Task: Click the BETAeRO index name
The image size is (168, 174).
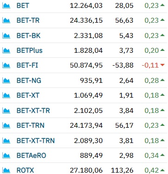Action: [31, 155]
